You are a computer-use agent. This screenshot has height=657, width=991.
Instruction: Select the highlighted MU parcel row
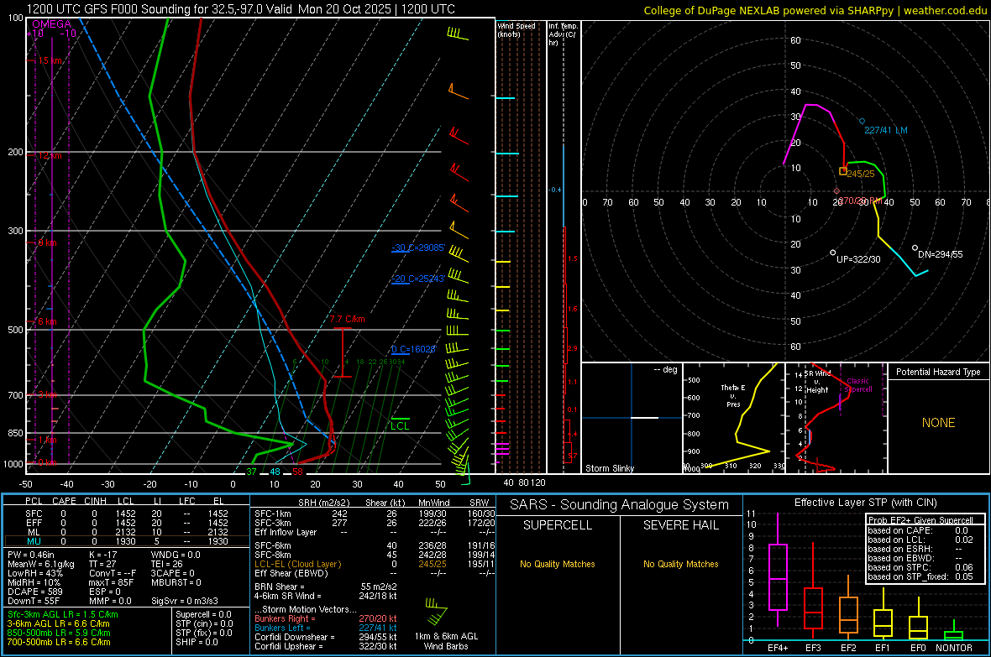click(127, 541)
